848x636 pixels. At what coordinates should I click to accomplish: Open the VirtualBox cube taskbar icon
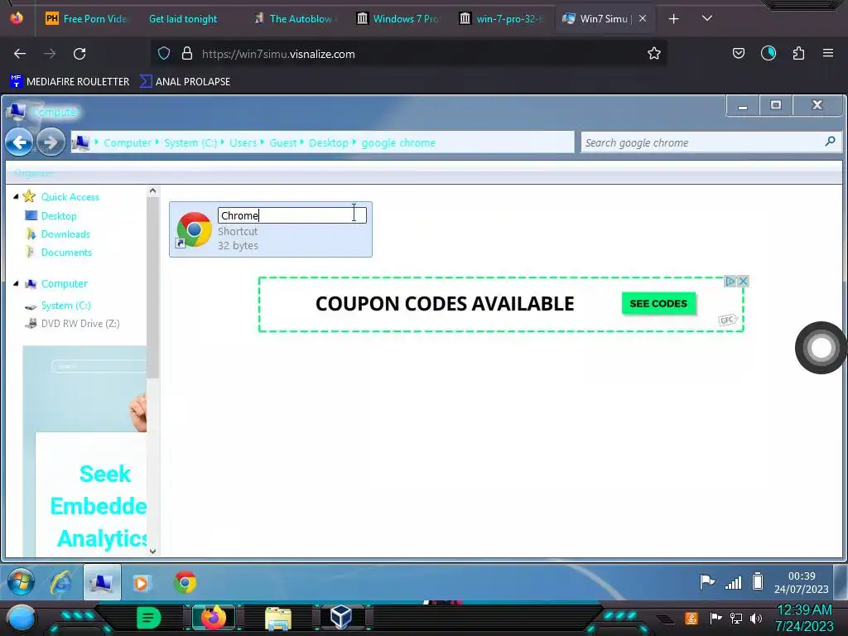point(341,617)
